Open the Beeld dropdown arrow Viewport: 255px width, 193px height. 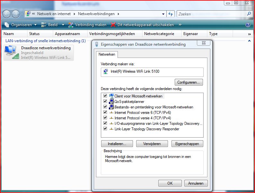click(63, 25)
